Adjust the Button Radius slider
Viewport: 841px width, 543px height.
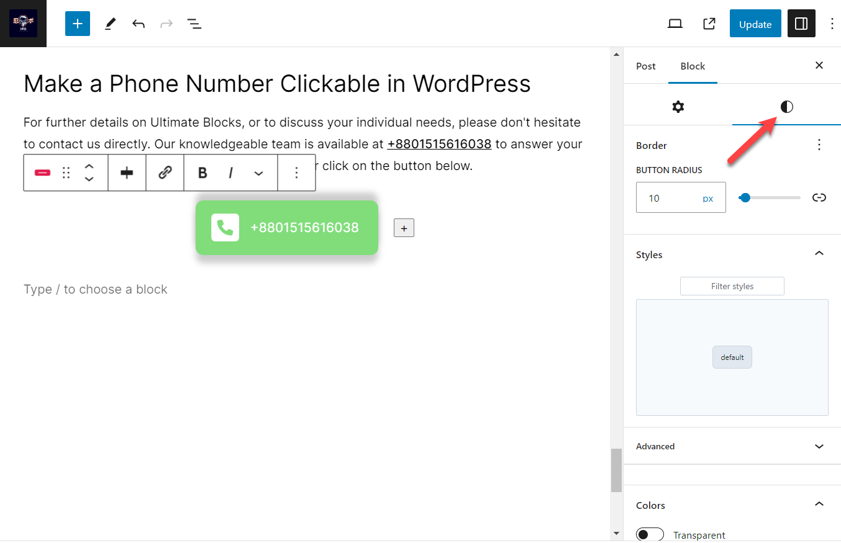tap(770, 197)
